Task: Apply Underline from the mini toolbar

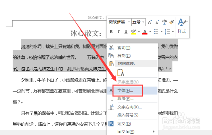Action: (126, 32)
